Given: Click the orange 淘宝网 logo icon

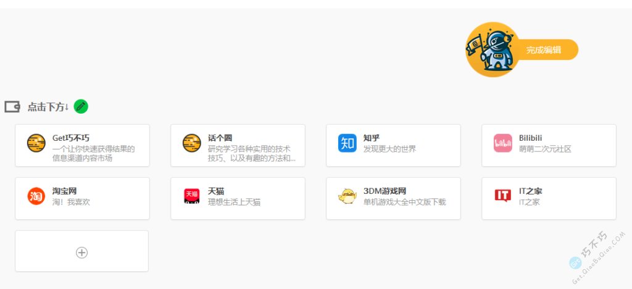Looking at the screenshot, I should pos(36,196).
